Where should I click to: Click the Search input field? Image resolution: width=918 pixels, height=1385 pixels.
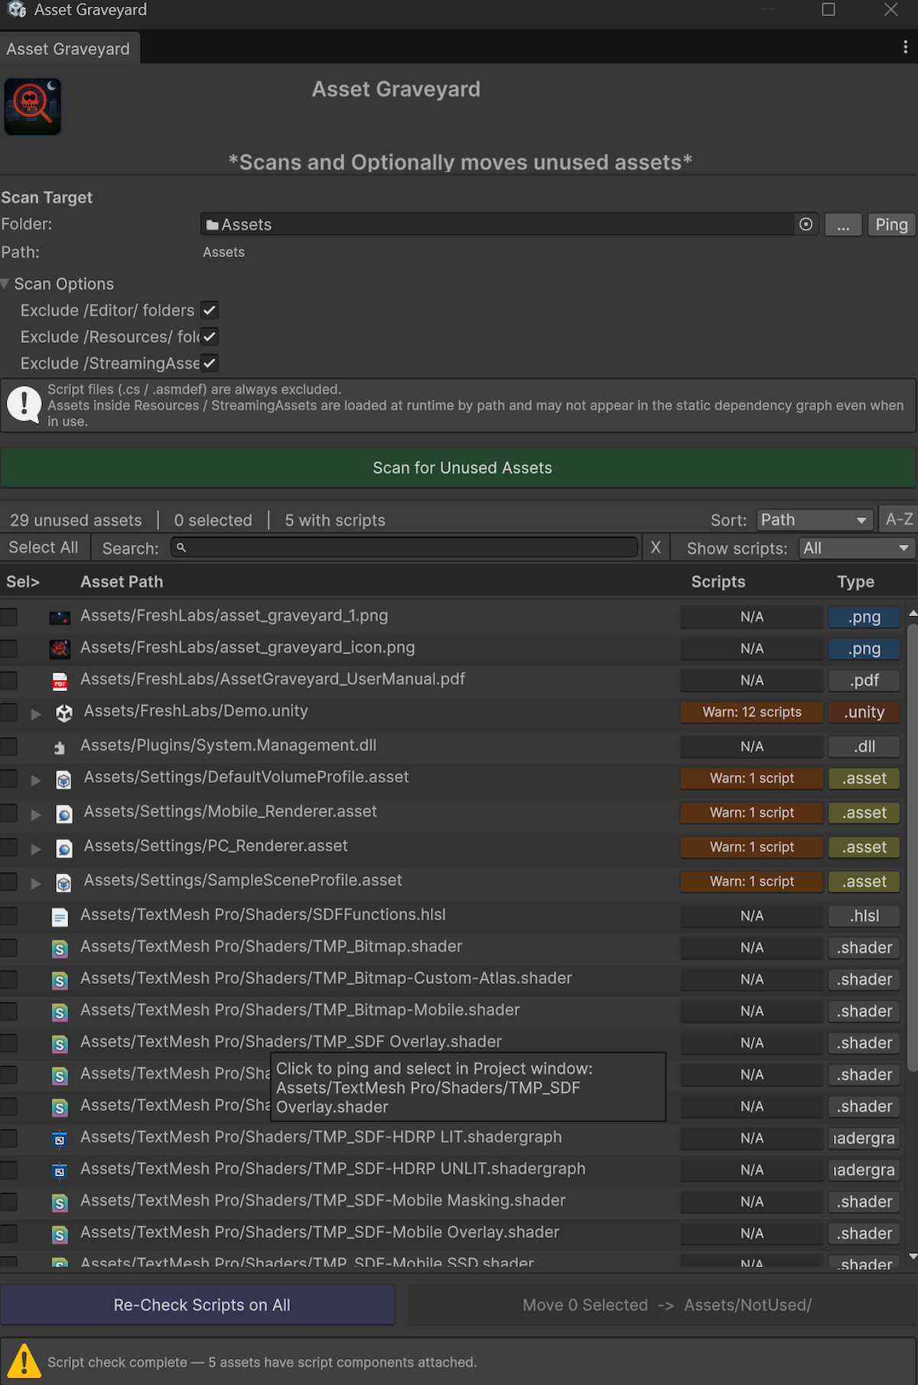click(404, 548)
